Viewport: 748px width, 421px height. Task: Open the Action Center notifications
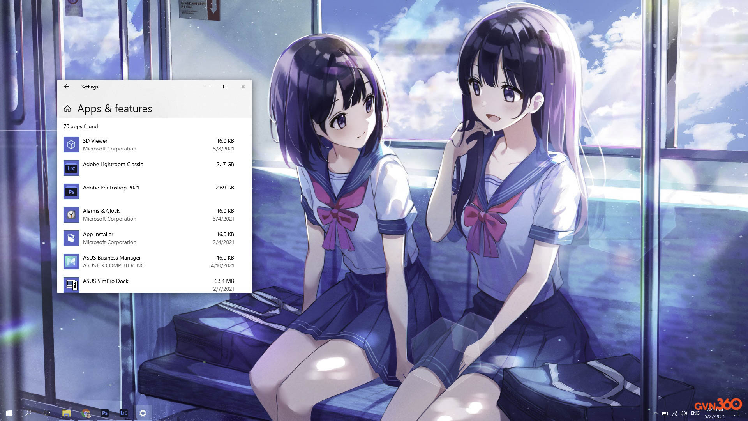tap(735, 413)
